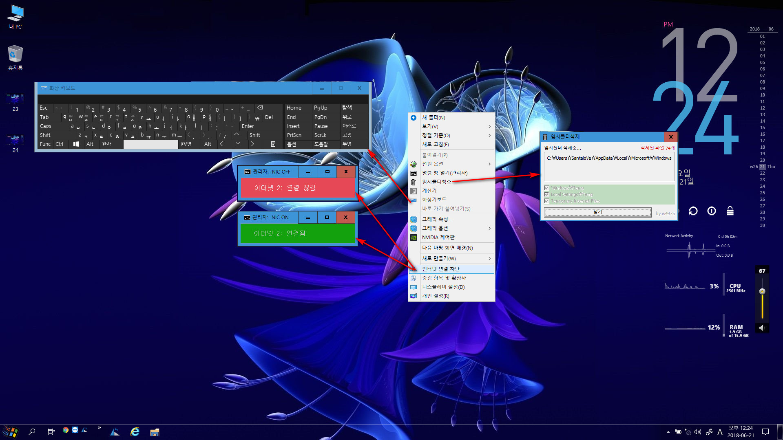Image resolution: width=783 pixels, height=440 pixels.
Task: Click the Windows logo key on the on-screen keyboard
Action: click(76, 144)
